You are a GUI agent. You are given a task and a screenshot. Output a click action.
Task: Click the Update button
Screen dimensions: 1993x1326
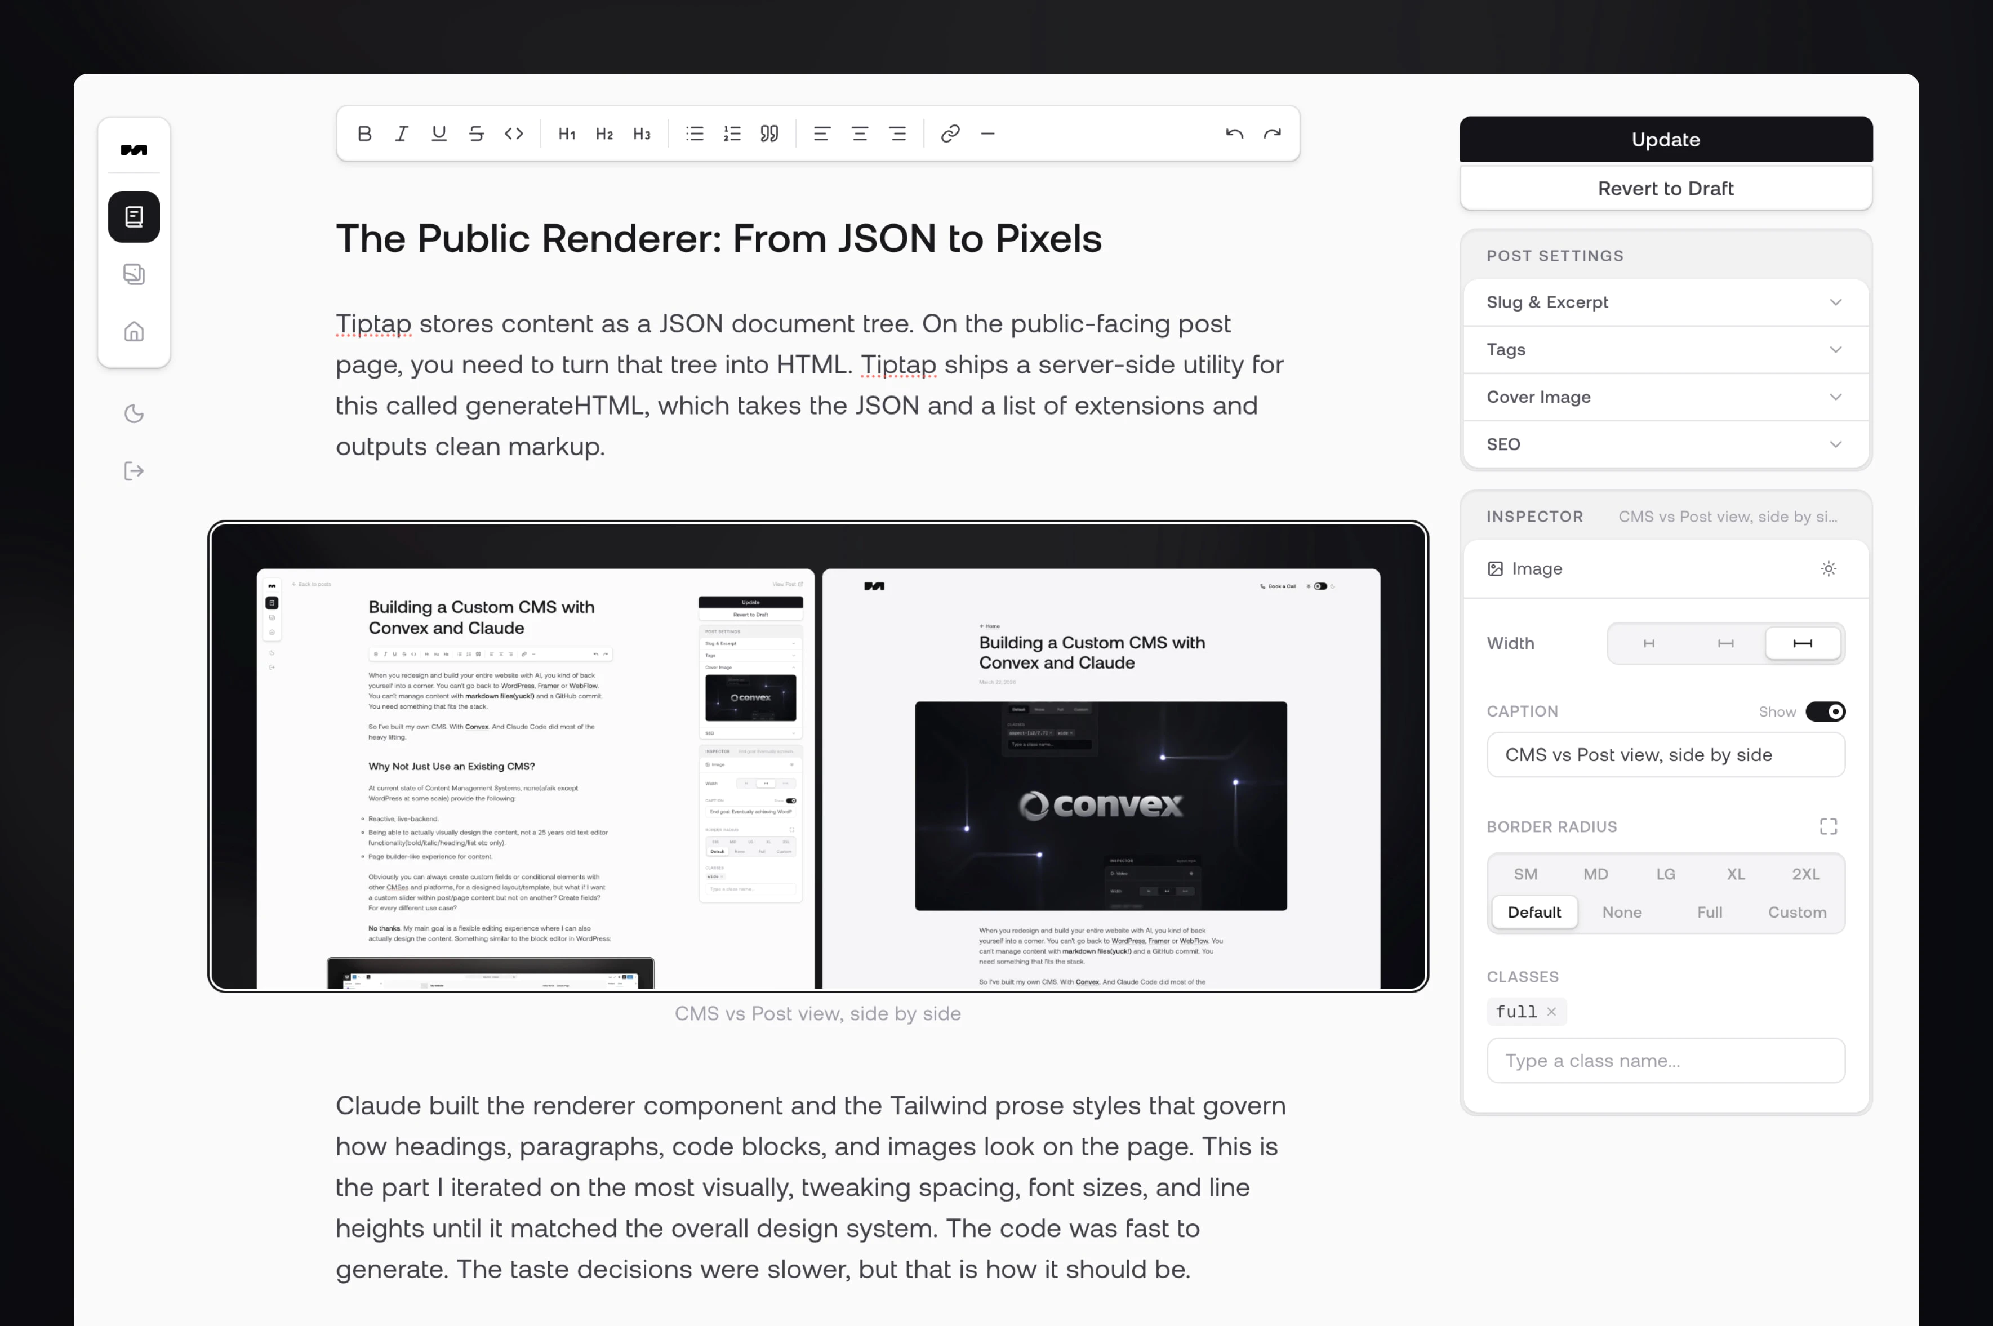pos(1665,140)
